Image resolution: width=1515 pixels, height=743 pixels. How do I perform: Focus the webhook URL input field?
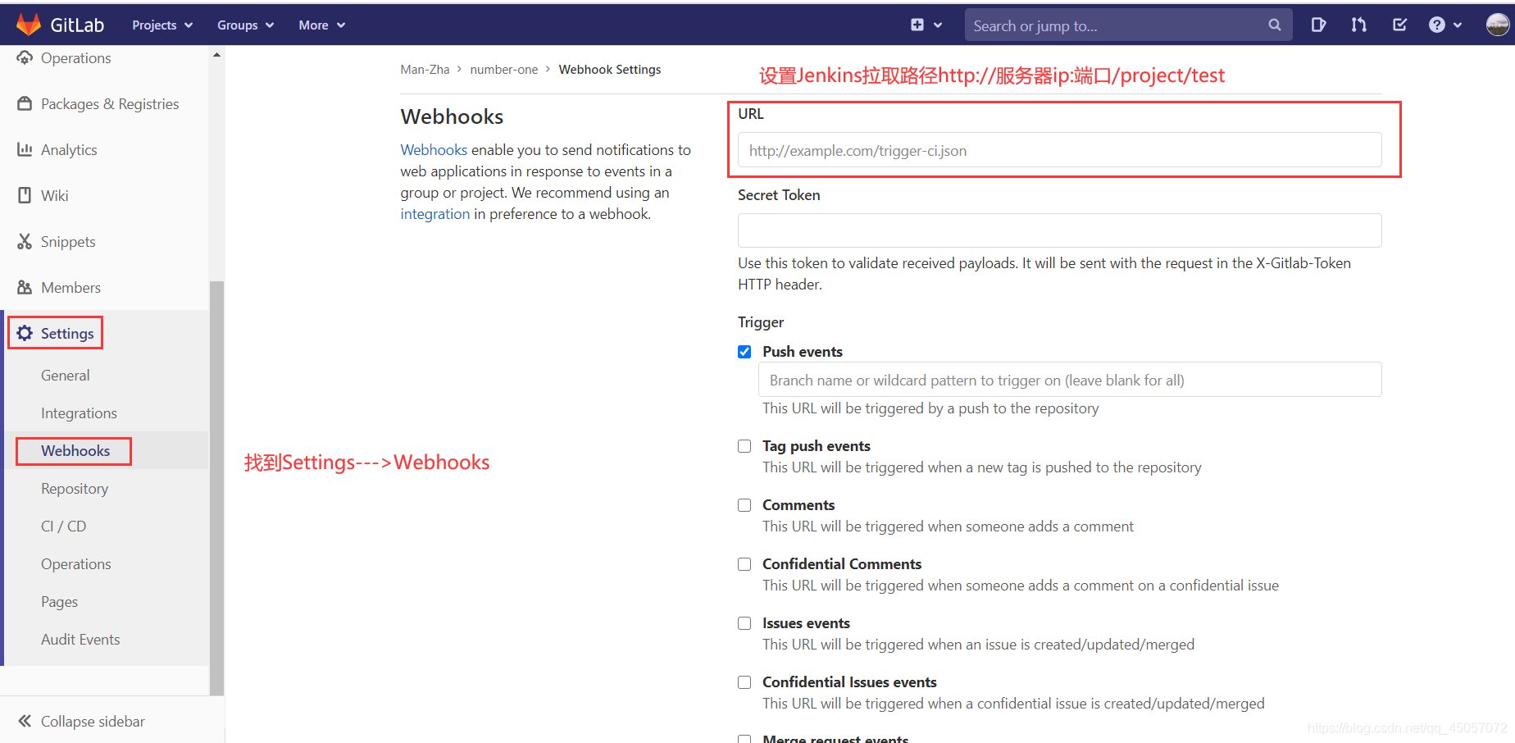coord(1059,150)
